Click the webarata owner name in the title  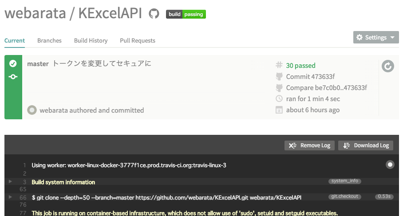(35, 13)
